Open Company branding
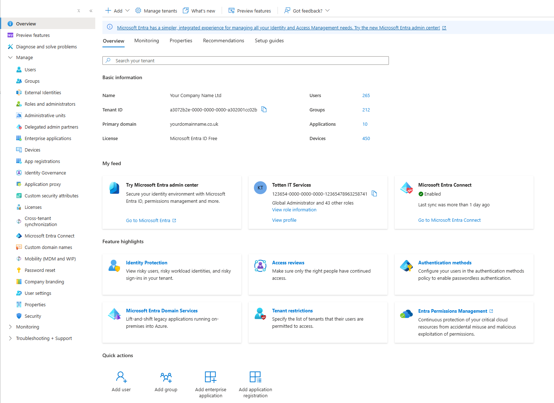Screen dimensions: 554x403 pos(44,282)
